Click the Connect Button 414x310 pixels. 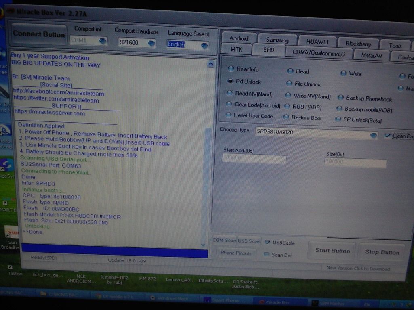[38, 34]
